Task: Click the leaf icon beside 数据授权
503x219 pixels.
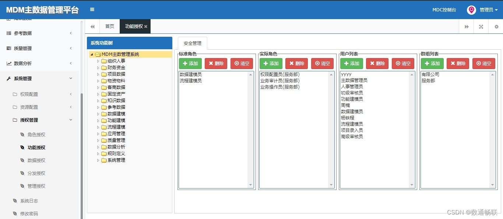Action: point(22,160)
